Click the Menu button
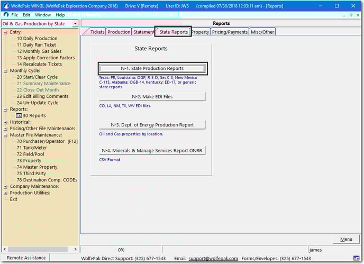 point(346,239)
